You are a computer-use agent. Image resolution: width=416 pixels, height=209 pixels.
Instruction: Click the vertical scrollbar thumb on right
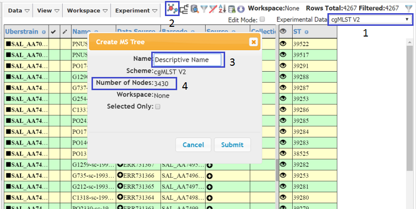pos(410,108)
